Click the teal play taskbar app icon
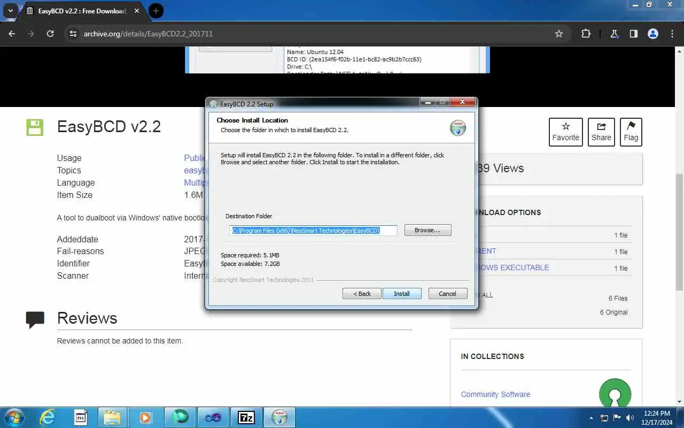This screenshot has width=684, height=428. click(x=180, y=417)
